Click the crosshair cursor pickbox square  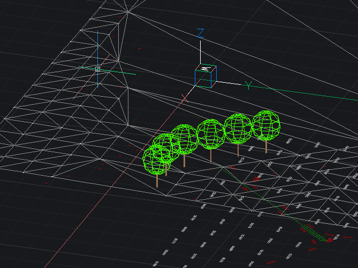[x=97, y=69]
